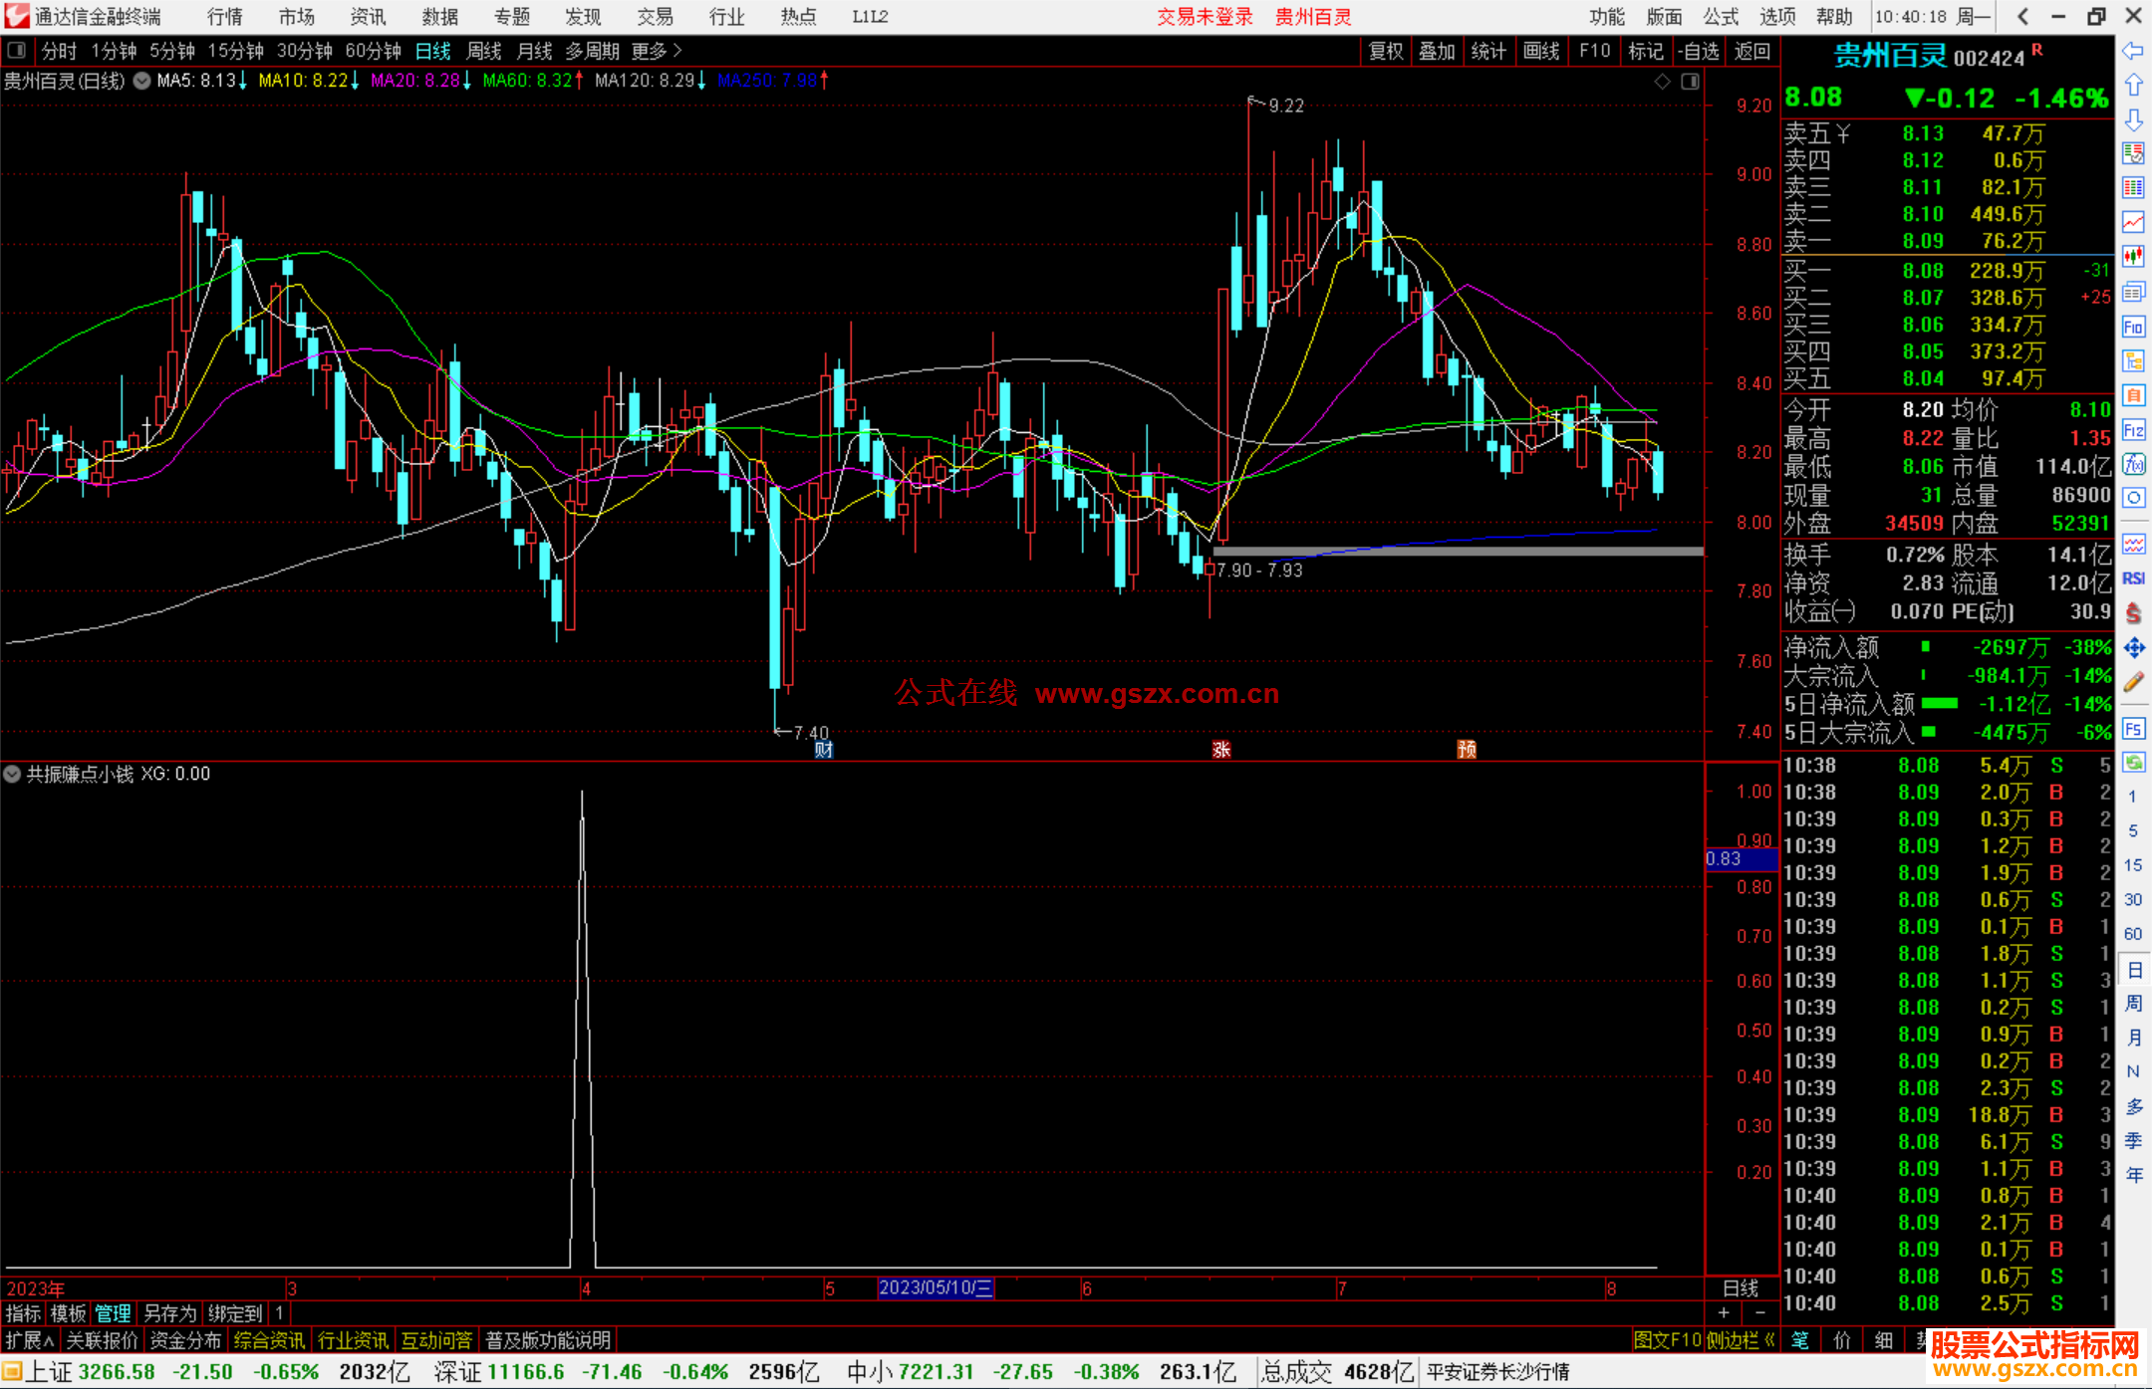Click the line trend chart sidebar icon
2152x1389 pixels.
pyautogui.click(x=2133, y=222)
